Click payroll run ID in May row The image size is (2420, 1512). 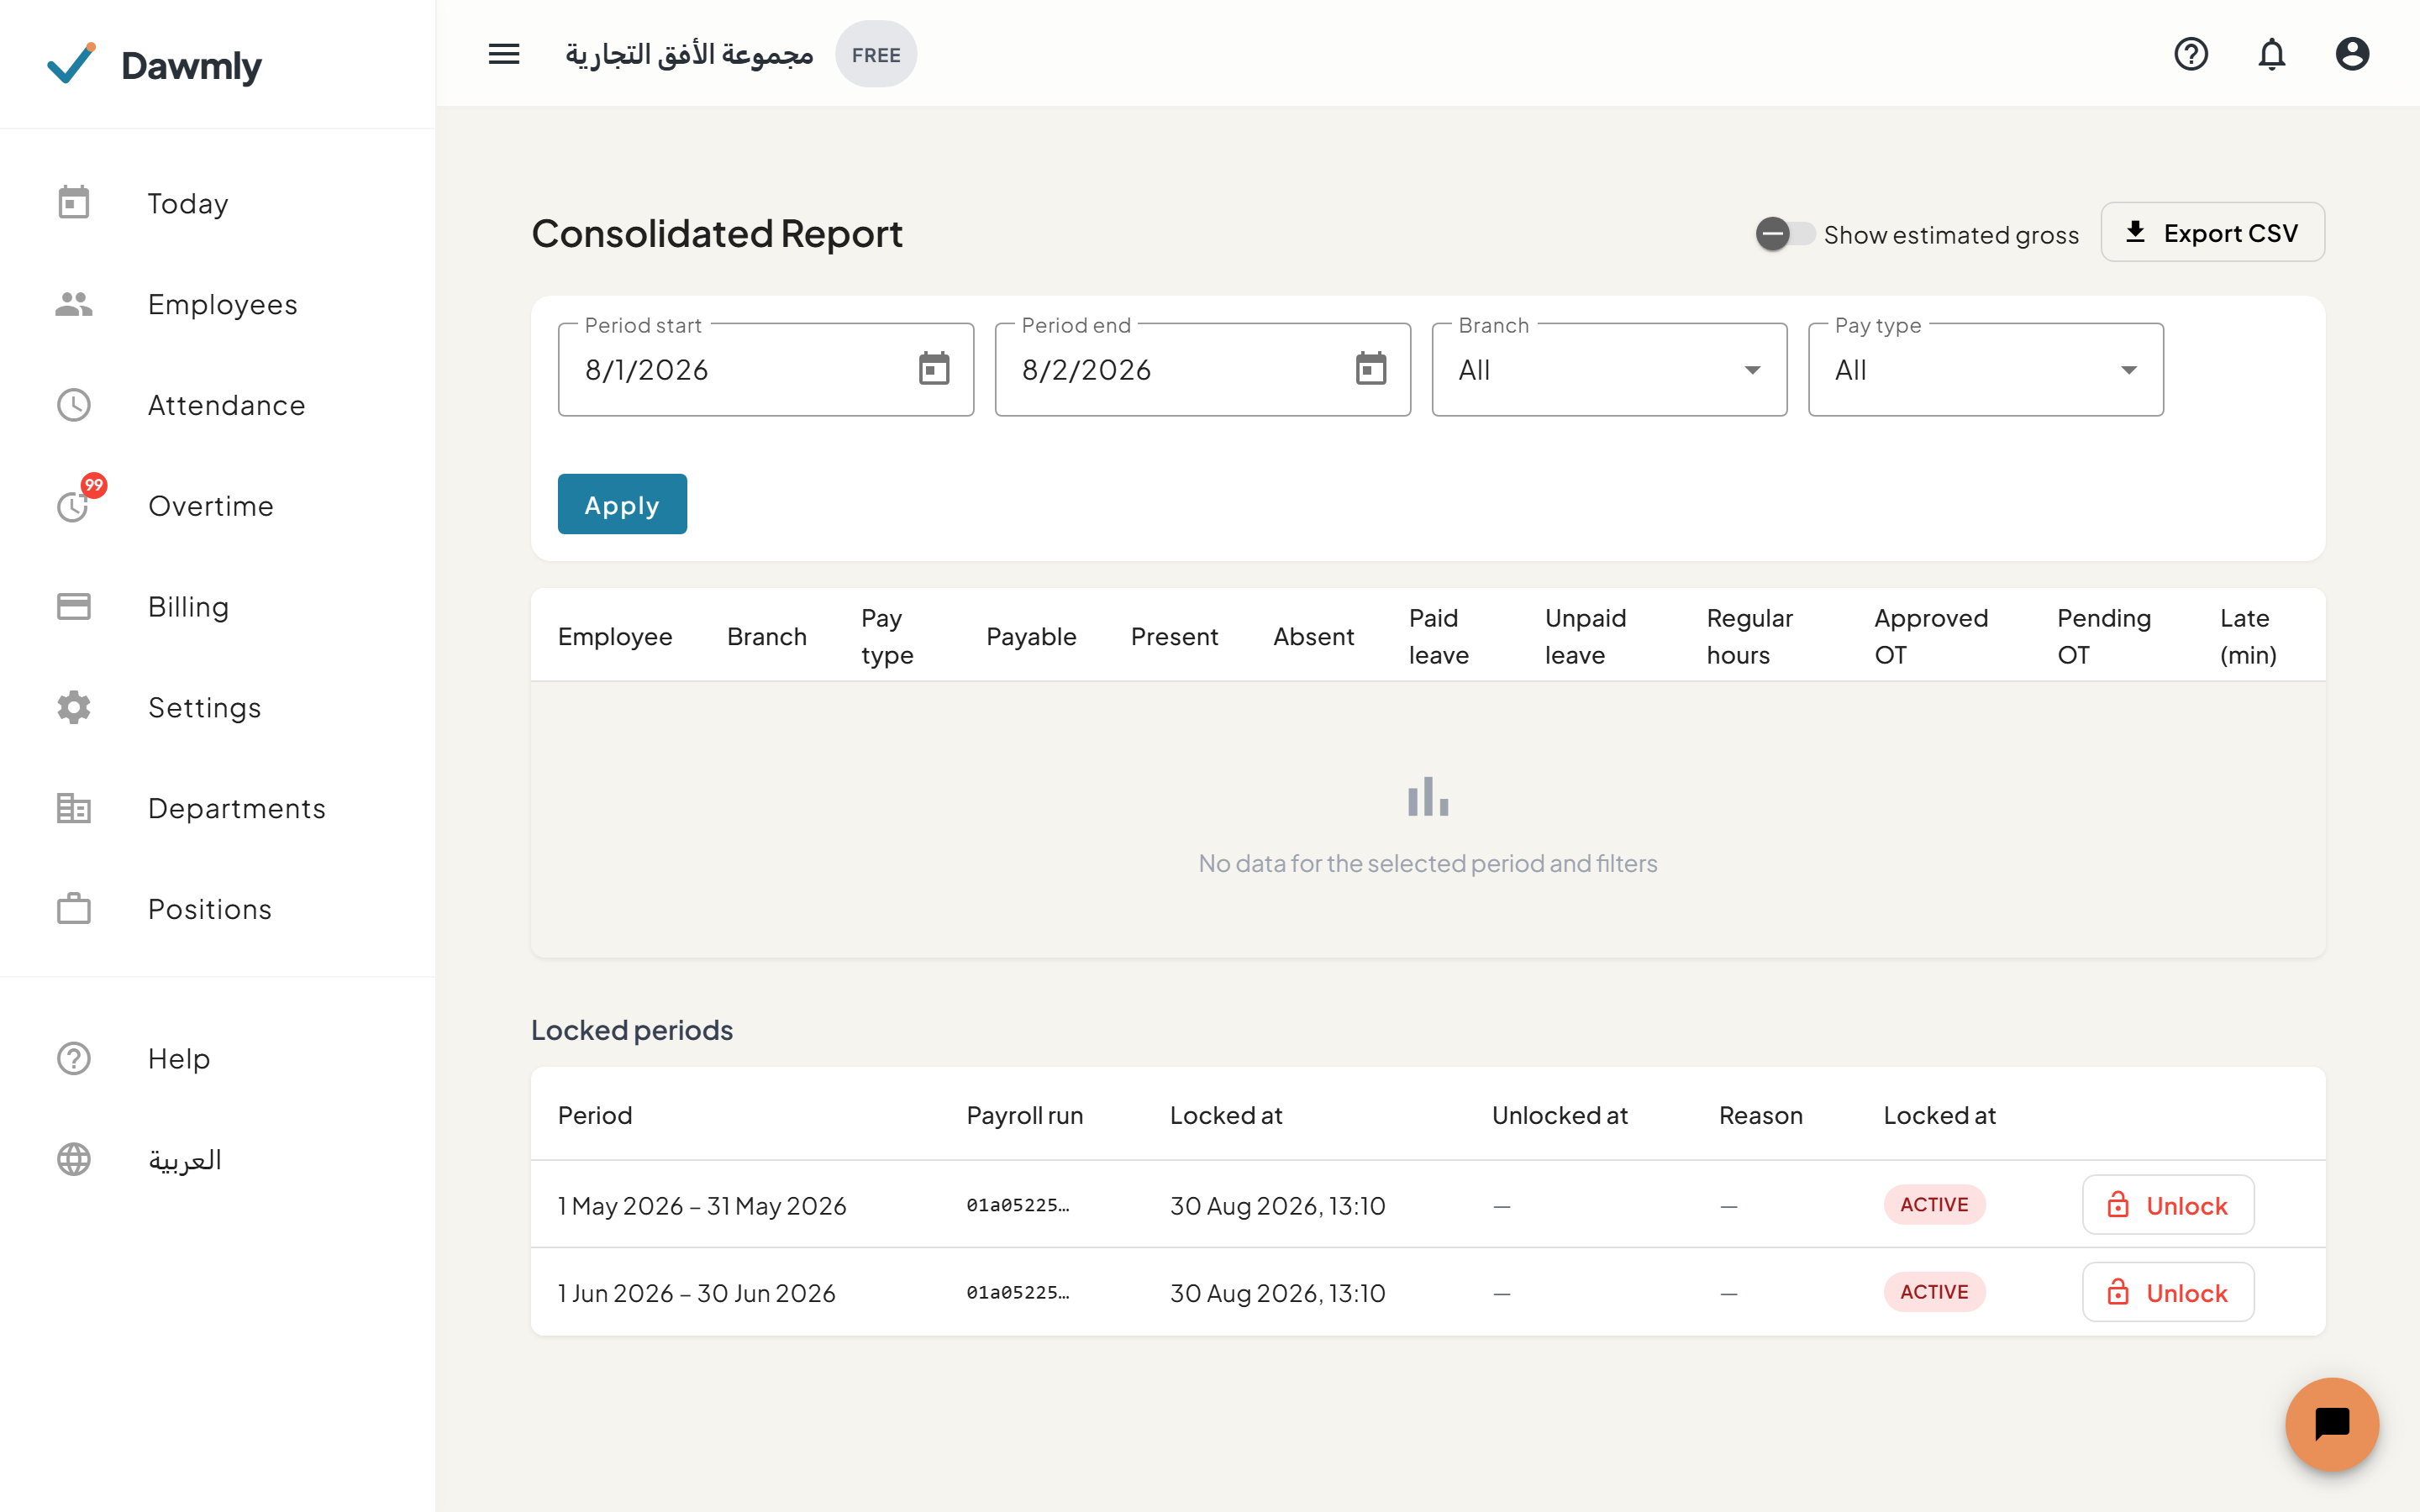1018,1205
